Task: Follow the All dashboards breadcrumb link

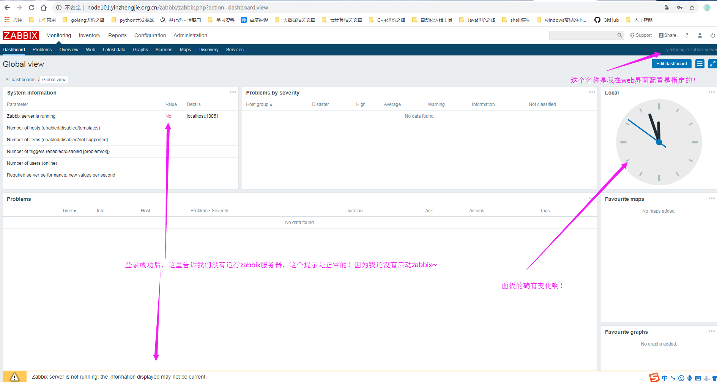Action: click(x=20, y=80)
